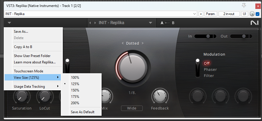Switch to next delay timing mode arrow
The height and width of the screenshot is (121, 262).
click(x=142, y=43)
